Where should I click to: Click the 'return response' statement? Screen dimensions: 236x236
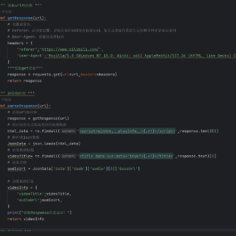(24, 81)
